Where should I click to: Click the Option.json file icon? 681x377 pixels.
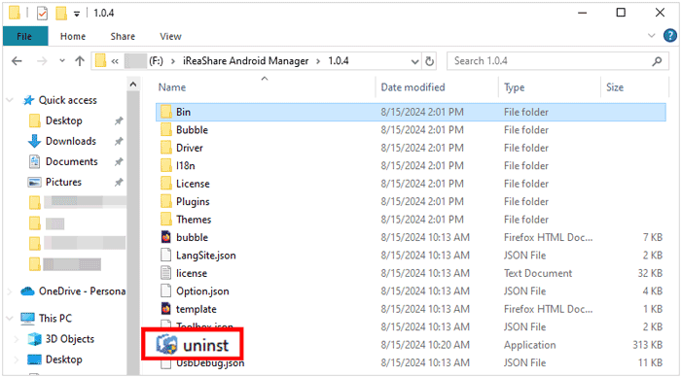tap(166, 291)
